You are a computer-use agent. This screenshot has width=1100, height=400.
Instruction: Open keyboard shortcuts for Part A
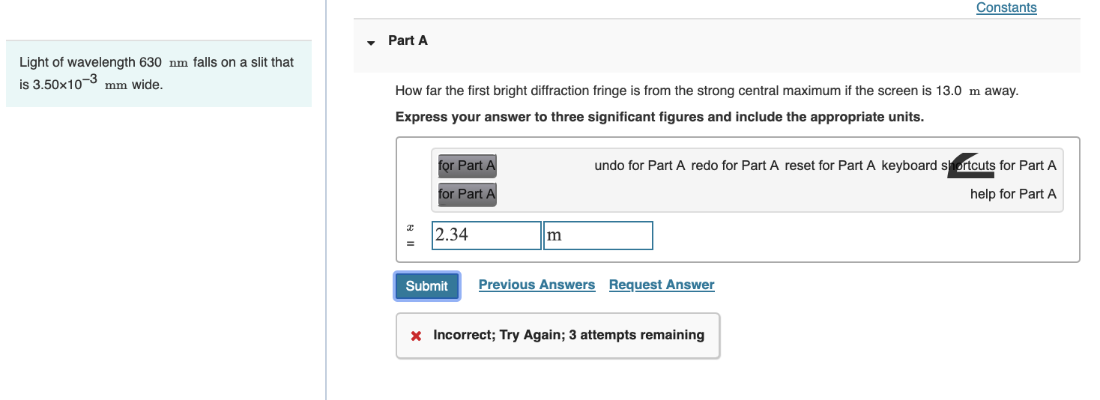click(968, 166)
